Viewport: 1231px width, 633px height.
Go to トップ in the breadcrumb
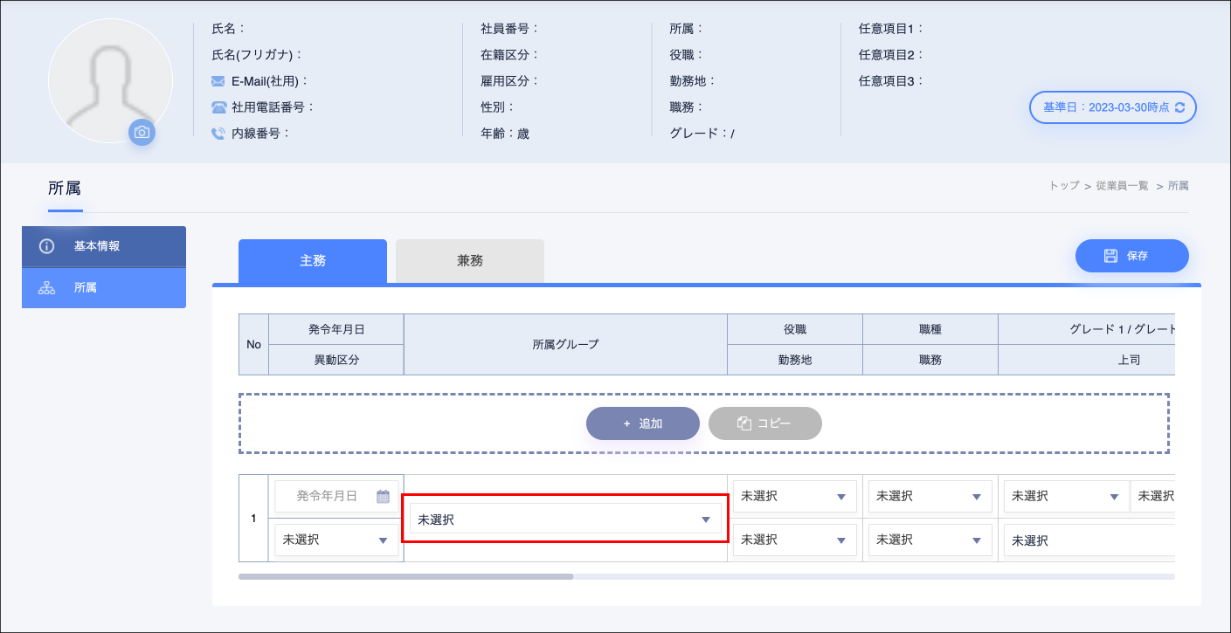point(1064,186)
